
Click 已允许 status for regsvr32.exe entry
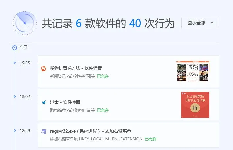pos(151,139)
